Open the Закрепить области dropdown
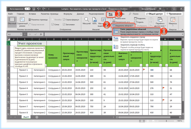 pos(123,26)
